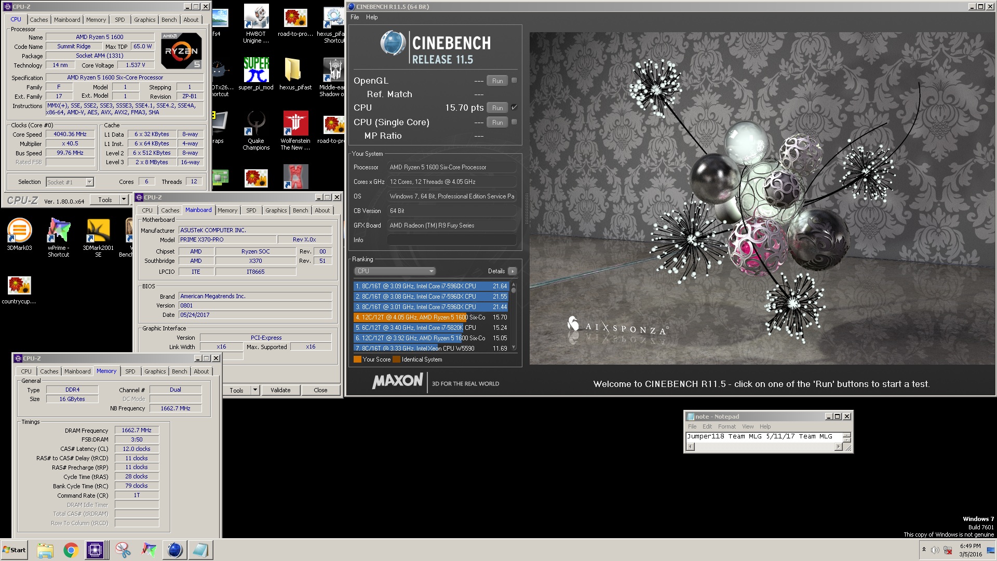Open the wPrime shortcut icon
The height and width of the screenshot is (561, 997).
(59, 237)
